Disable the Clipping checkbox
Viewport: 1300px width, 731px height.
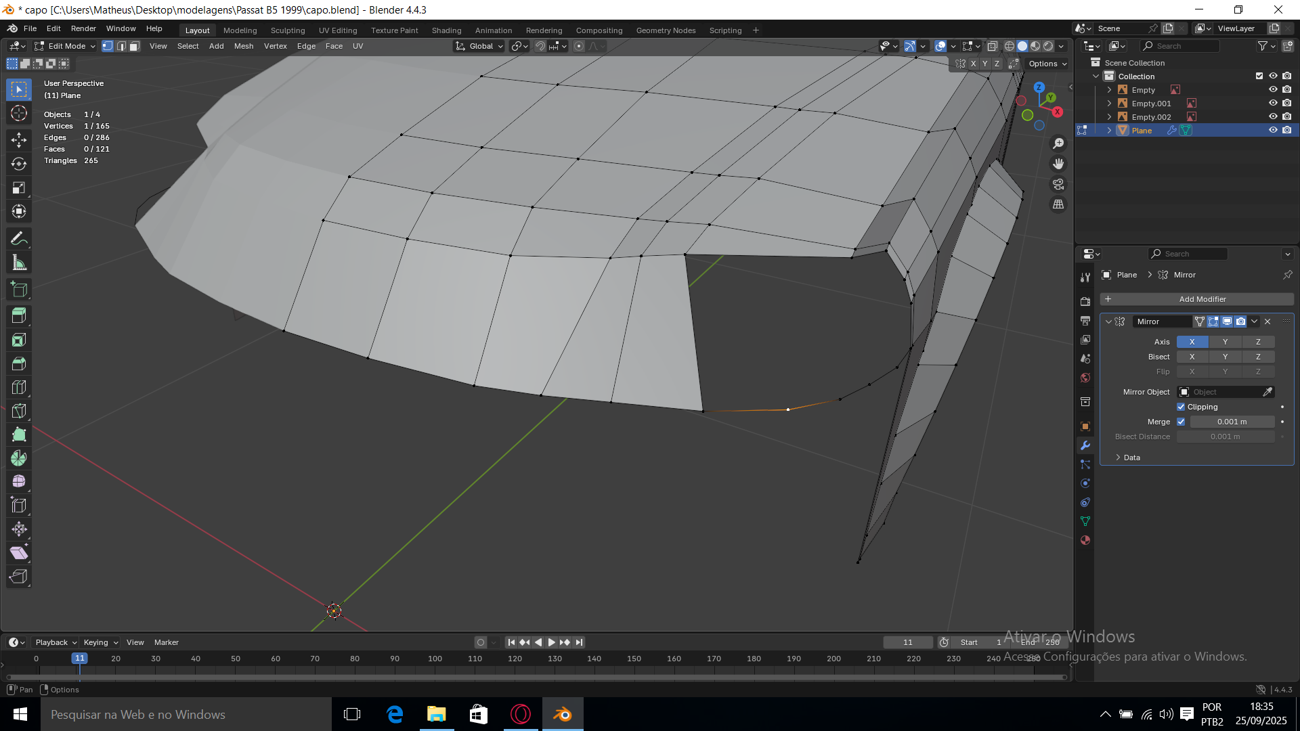click(1181, 407)
